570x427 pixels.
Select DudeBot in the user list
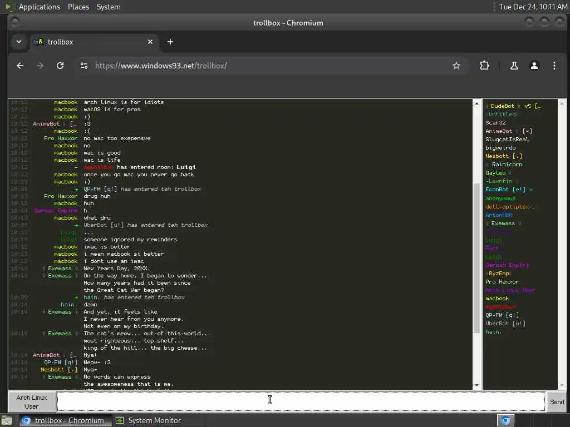coord(513,106)
